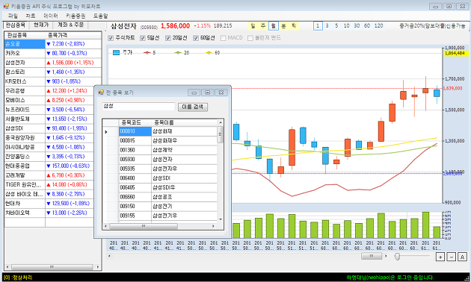The image size is (471, 282).
Task: Toggle the 20일선 checkbox
Action: [x=168, y=38]
